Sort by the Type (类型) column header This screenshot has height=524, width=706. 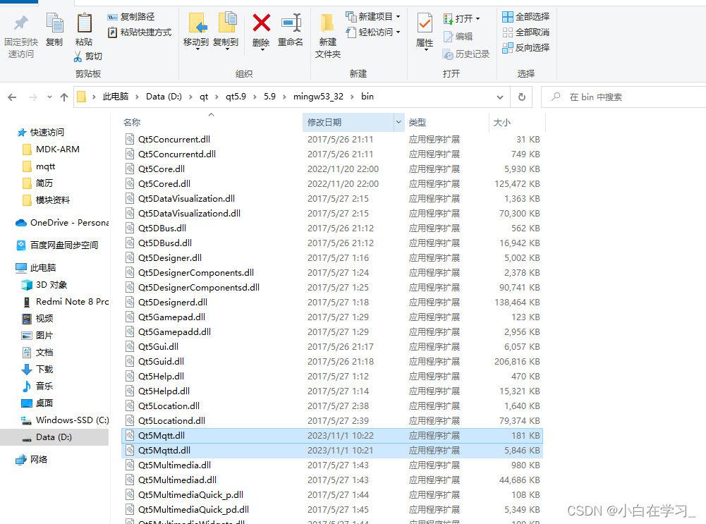[x=418, y=123]
